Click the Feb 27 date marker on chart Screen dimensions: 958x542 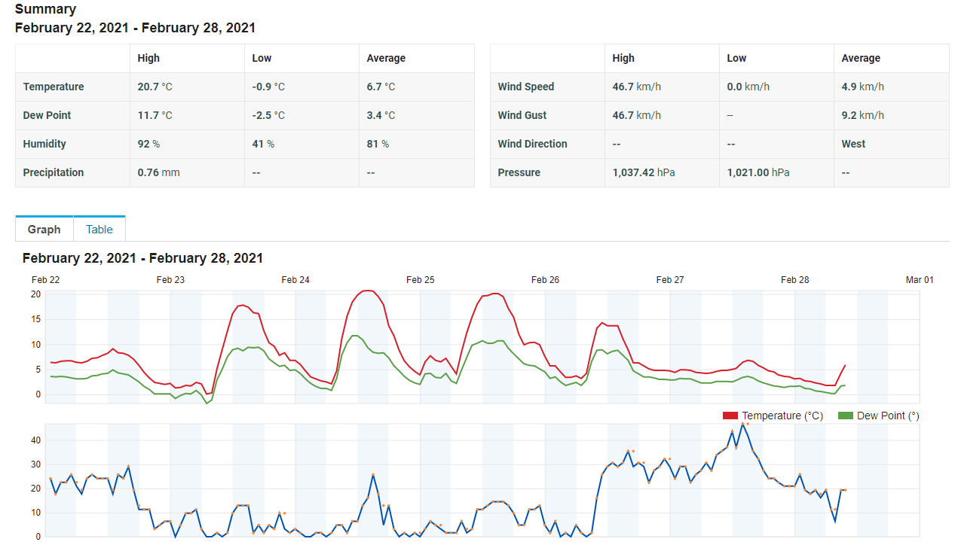(x=670, y=280)
